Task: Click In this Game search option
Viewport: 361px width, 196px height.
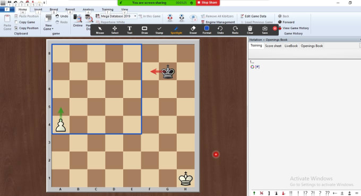Action: pos(150,16)
